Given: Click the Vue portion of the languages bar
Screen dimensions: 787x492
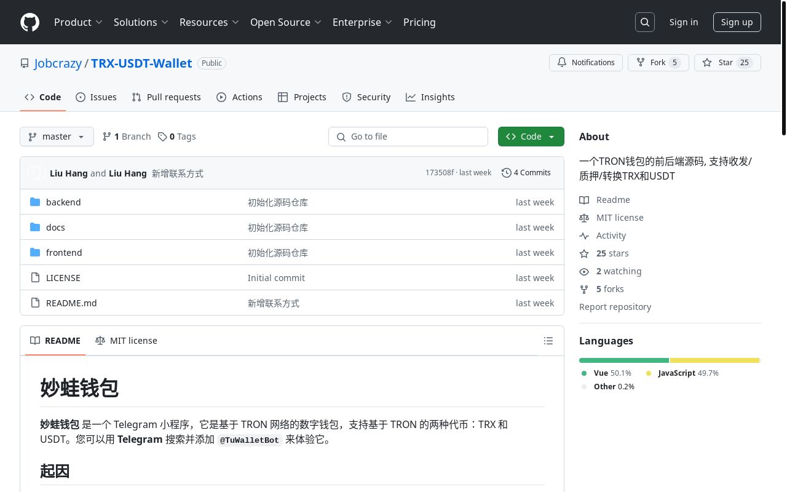Looking at the screenshot, I should 624,360.
